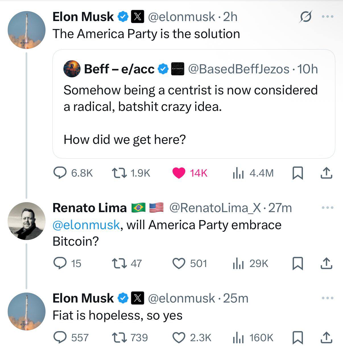Viewport: 343px width, 356px height.
Task: Reply to Elon's America Party post
Action: point(60,173)
